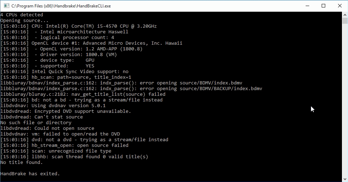348x182 pixels.
Task: Close the HandBrakeCLI console window
Action: click(339, 6)
